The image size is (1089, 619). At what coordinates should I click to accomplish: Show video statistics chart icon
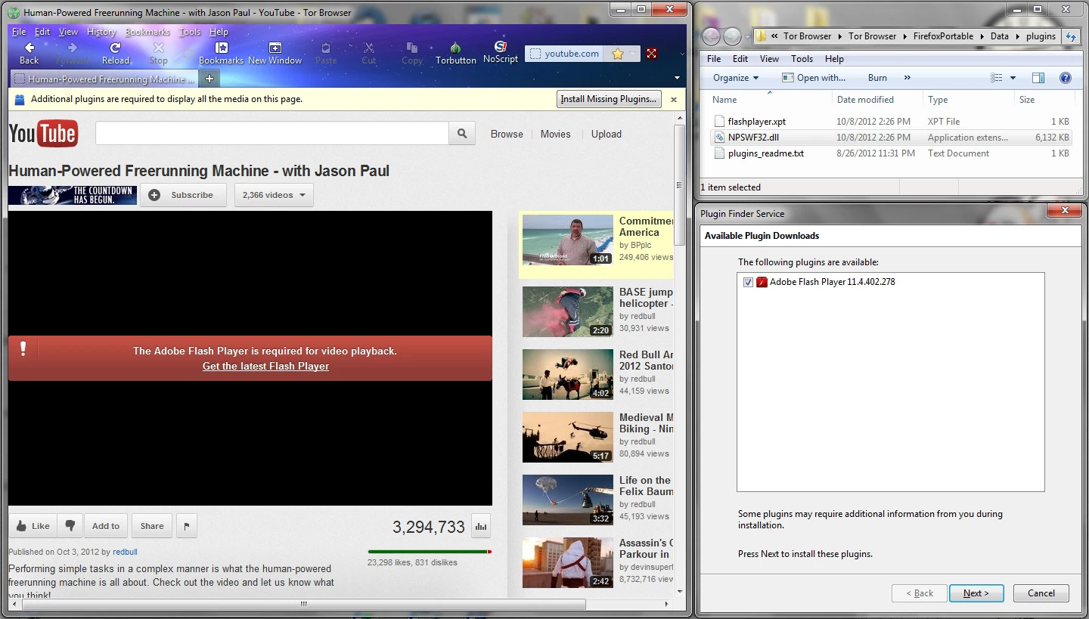480,526
